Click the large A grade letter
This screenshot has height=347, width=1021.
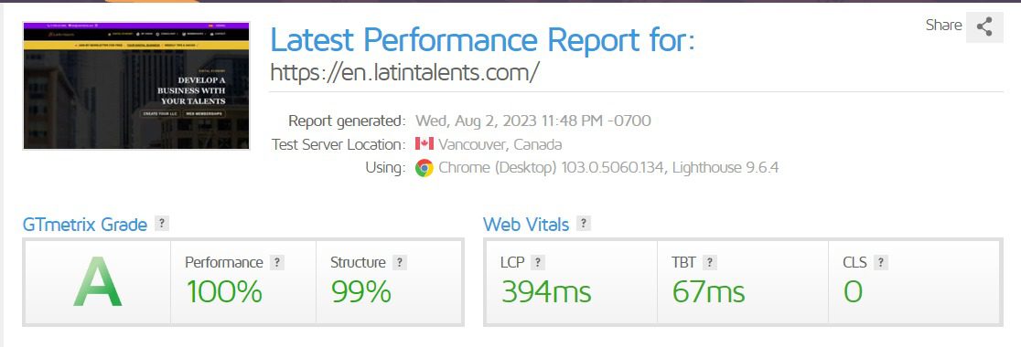(97, 282)
